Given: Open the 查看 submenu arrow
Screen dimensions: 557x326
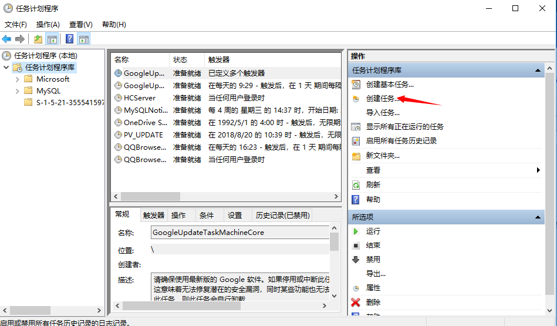Looking at the screenshot, I should [x=538, y=170].
